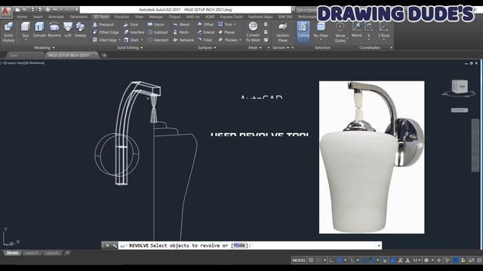This screenshot has width=483, height=271.
Task: Click Convert To Mesh tool
Action: pyautogui.click(x=254, y=32)
